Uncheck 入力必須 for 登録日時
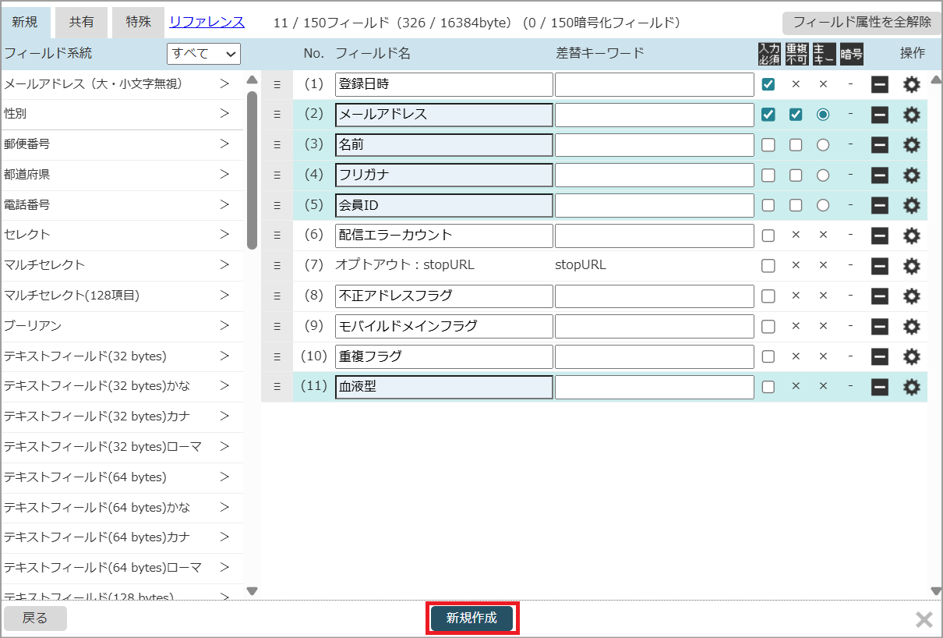Image resolution: width=943 pixels, height=638 pixels. [768, 84]
